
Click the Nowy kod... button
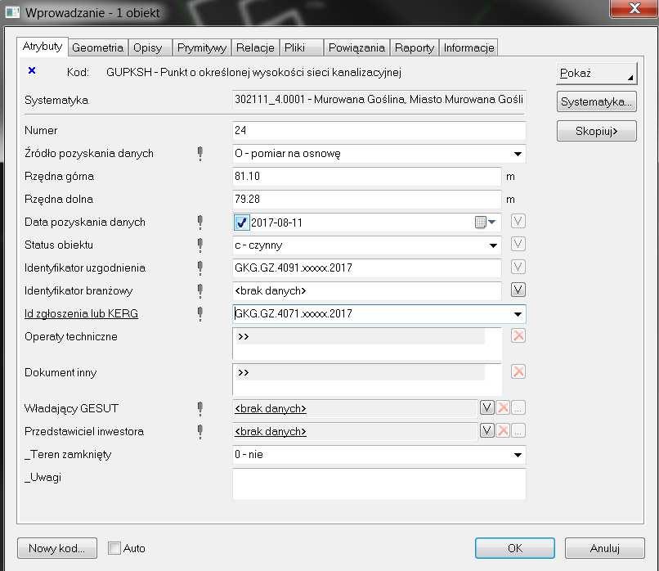[57, 548]
